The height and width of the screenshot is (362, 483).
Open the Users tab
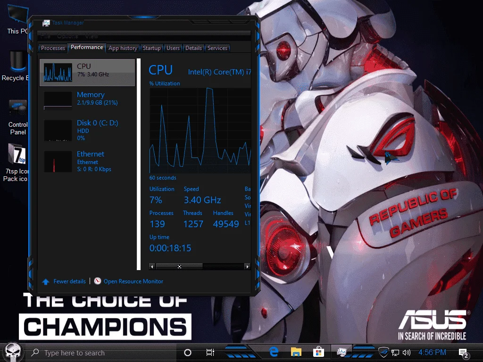(173, 48)
